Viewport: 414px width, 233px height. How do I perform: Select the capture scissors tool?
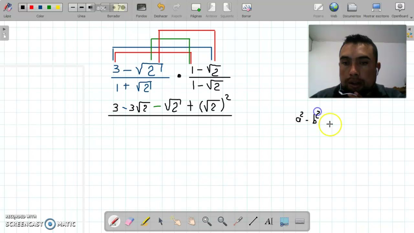coord(284,221)
